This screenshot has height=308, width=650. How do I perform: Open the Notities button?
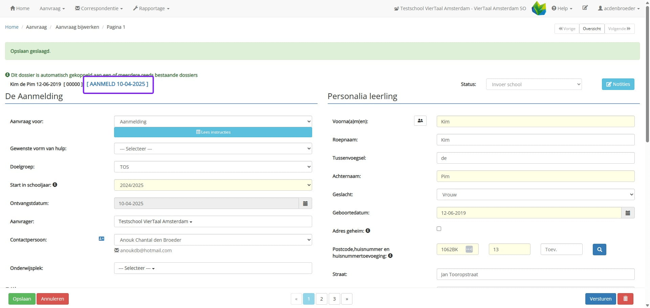click(618, 84)
